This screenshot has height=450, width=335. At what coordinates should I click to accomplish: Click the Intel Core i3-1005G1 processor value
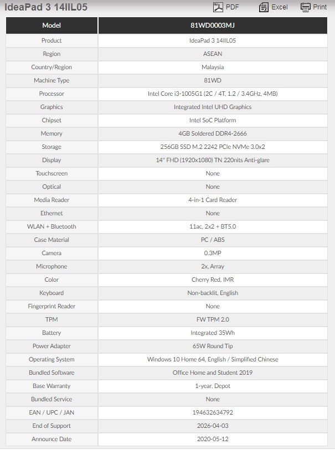pyautogui.click(x=213, y=94)
